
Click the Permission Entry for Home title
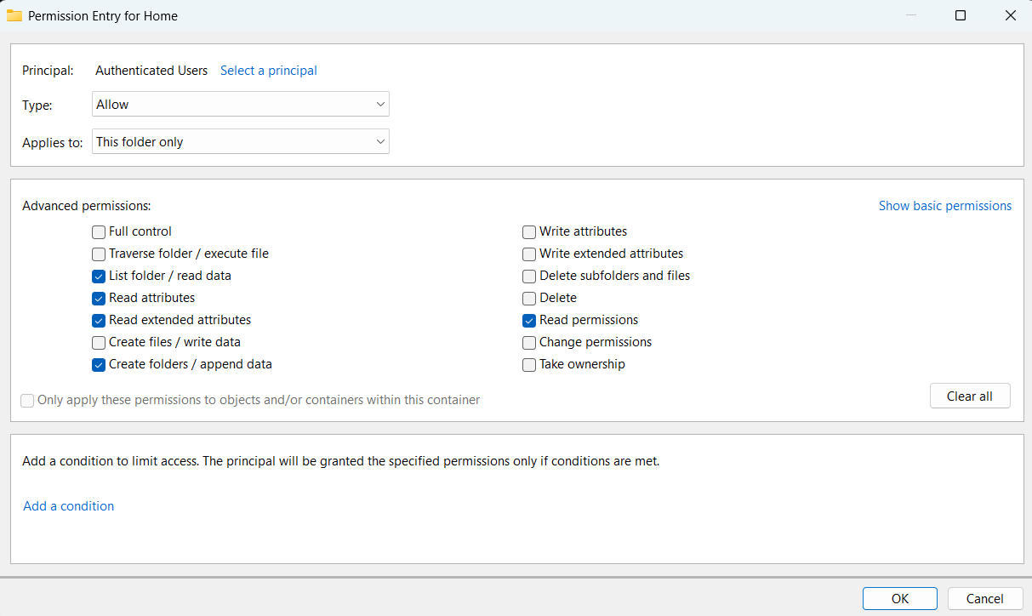click(103, 15)
